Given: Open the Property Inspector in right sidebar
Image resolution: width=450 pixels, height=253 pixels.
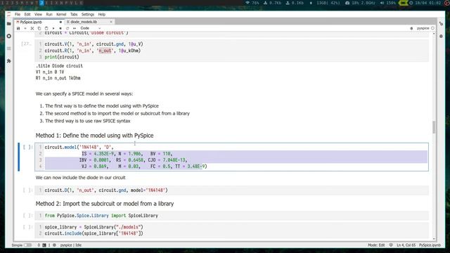Looking at the screenshot, I should click(441, 24).
